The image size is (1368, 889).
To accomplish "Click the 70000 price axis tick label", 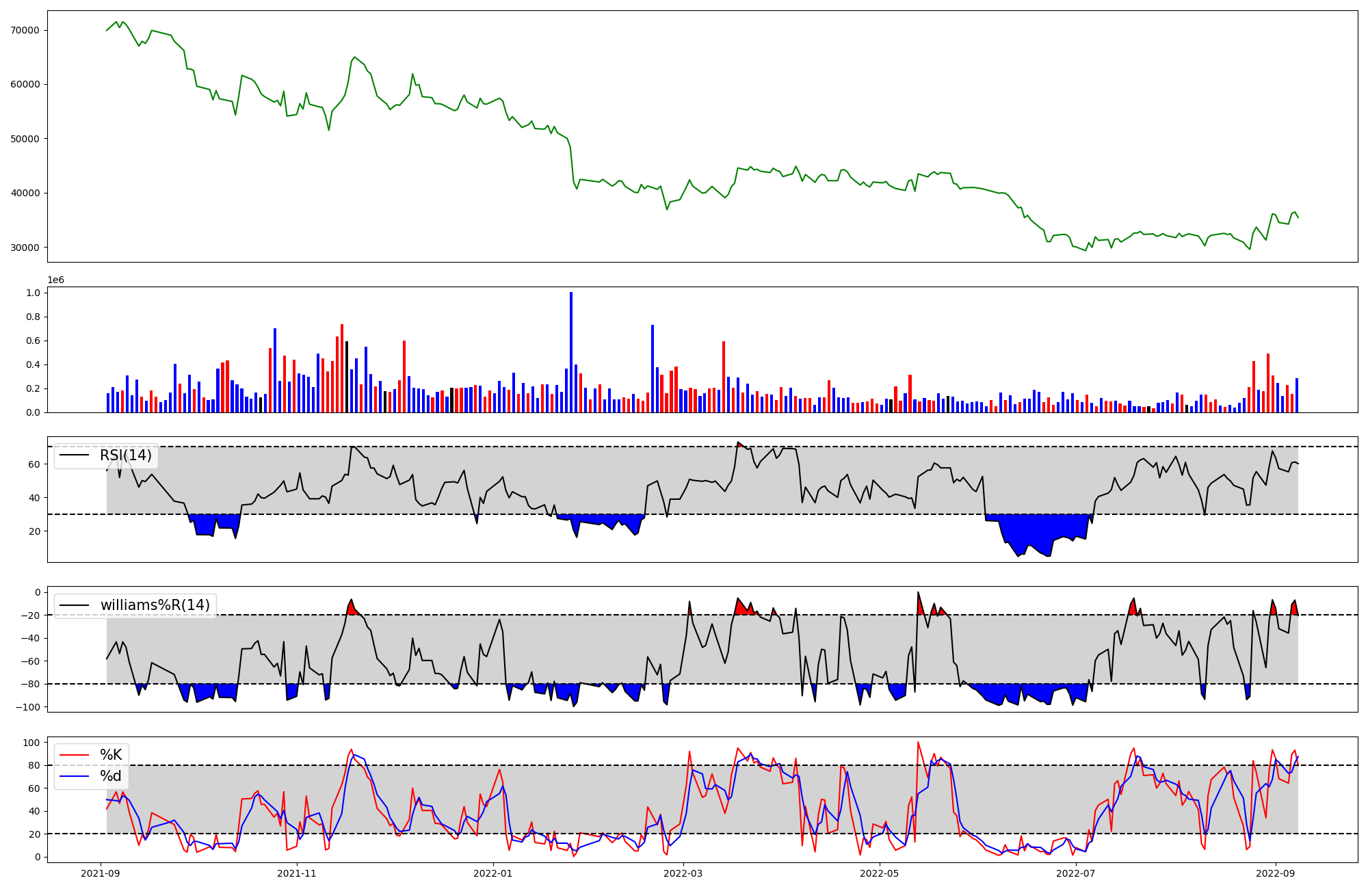I will [x=25, y=30].
